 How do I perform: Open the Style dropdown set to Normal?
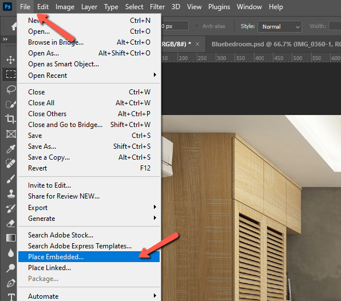coord(280,26)
